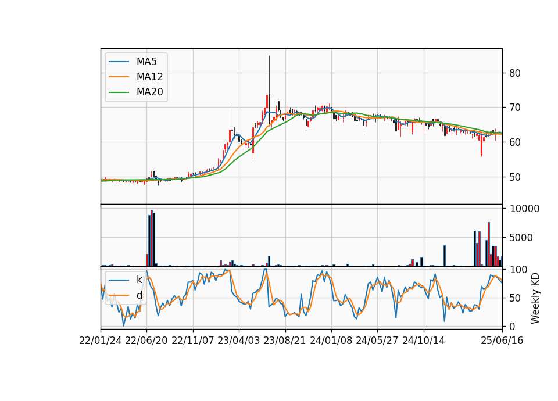Click the 23/04/03 date tick label
This screenshot has height=401, width=558.
click(x=239, y=341)
